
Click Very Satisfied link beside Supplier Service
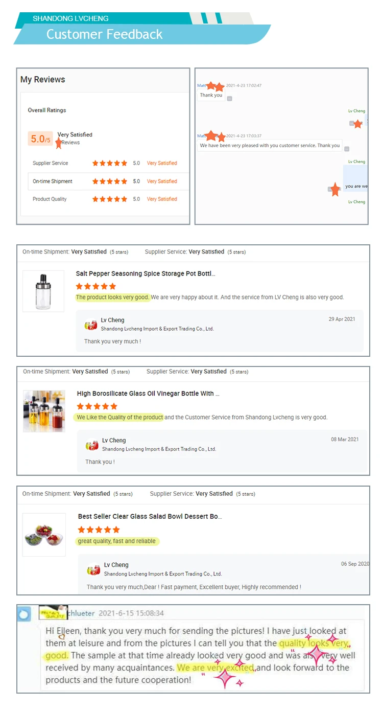(x=162, y=163)
